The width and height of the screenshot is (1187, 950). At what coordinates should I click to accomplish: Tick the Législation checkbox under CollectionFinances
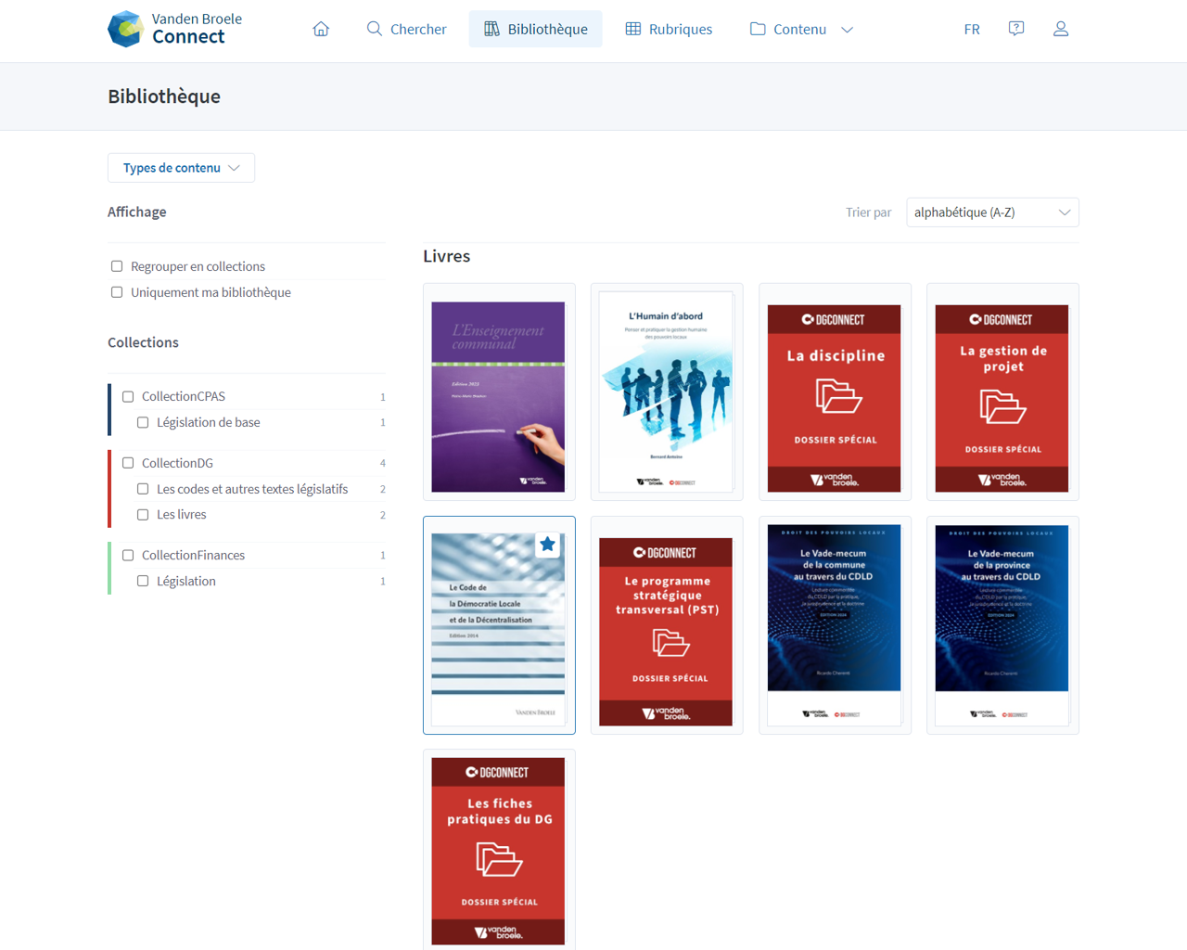pyautogui.click(x=143, y=581)
